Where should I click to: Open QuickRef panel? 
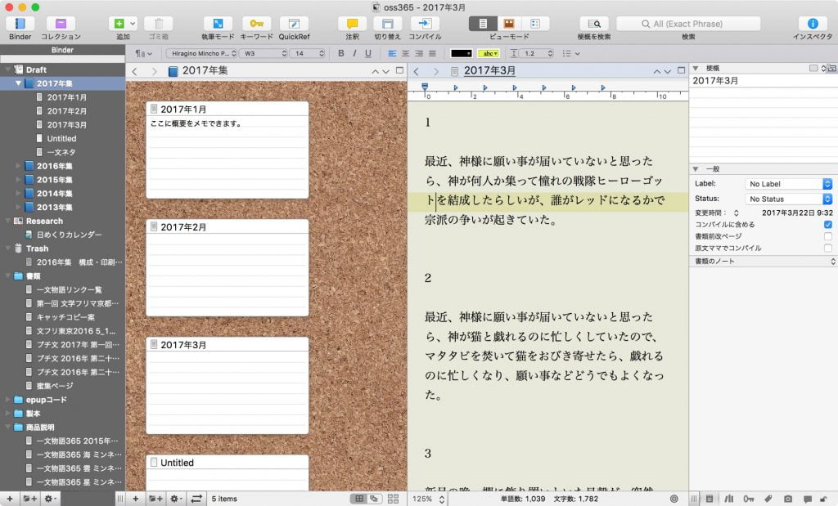pos(294,24)
